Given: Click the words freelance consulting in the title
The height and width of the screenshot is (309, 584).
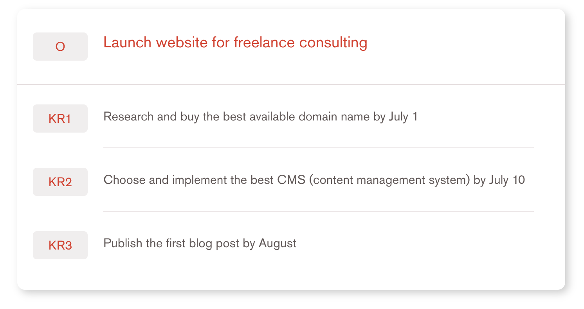Looking at the screenshot, I should coord(301,43).
